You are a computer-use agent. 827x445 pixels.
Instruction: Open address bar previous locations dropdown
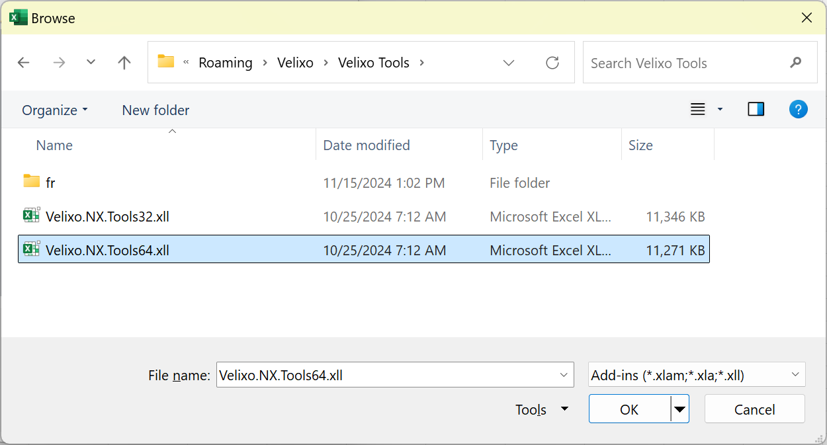tap(509, 63)
